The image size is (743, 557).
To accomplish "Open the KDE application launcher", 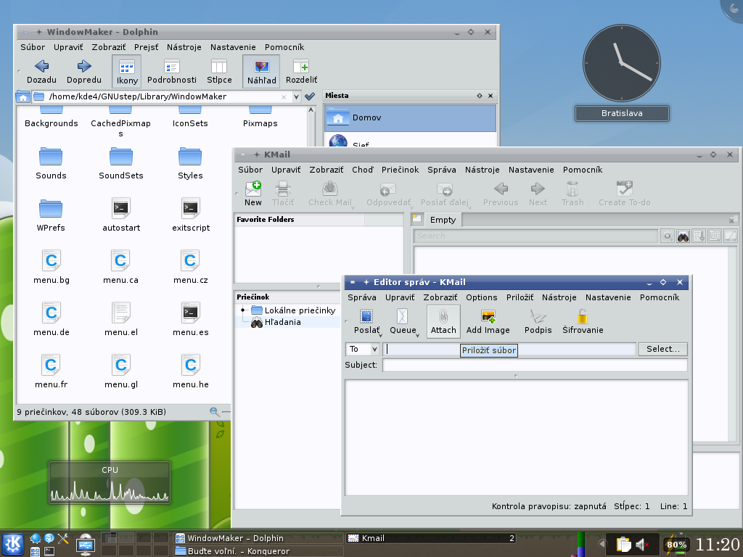I will [13, 544].
